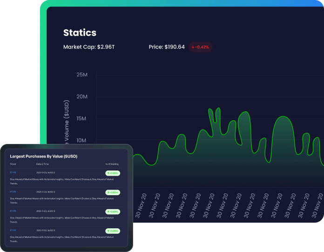Click the green up arrow in the second row's badge
The image size is (324, 252).
[x=109, y=192]
